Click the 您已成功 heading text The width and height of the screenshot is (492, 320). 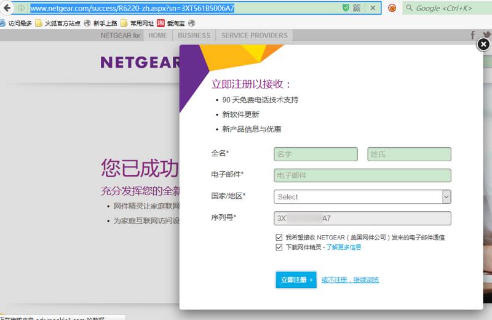(140, 168)
